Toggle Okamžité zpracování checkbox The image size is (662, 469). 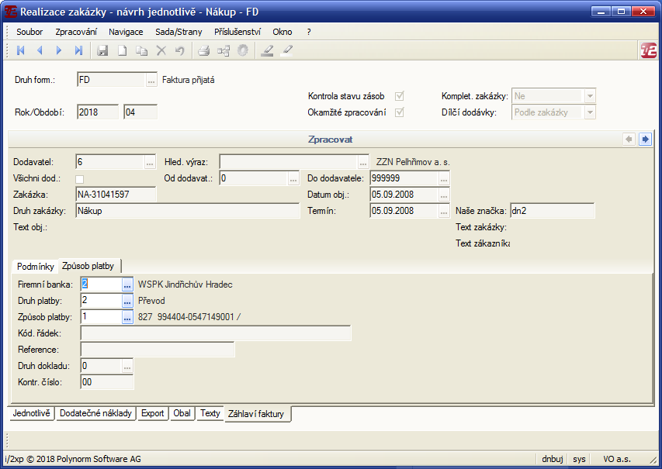[399, 112]
